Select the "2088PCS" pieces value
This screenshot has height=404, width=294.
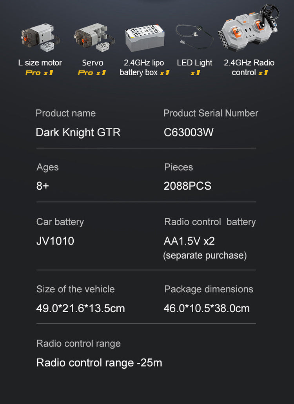(x=187, y=186)
